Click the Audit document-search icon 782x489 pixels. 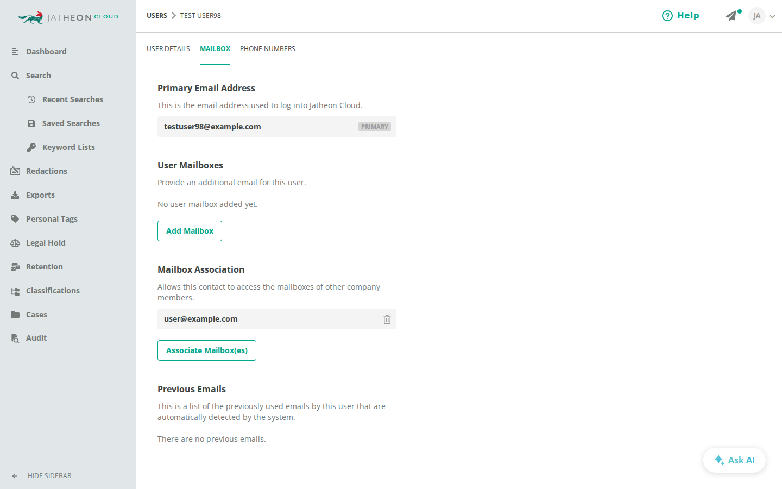coord(15,338)
